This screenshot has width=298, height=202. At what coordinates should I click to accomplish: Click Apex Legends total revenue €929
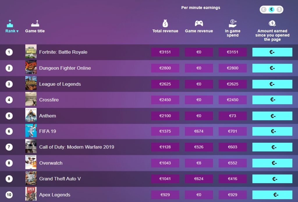click(x=165, y=195)
